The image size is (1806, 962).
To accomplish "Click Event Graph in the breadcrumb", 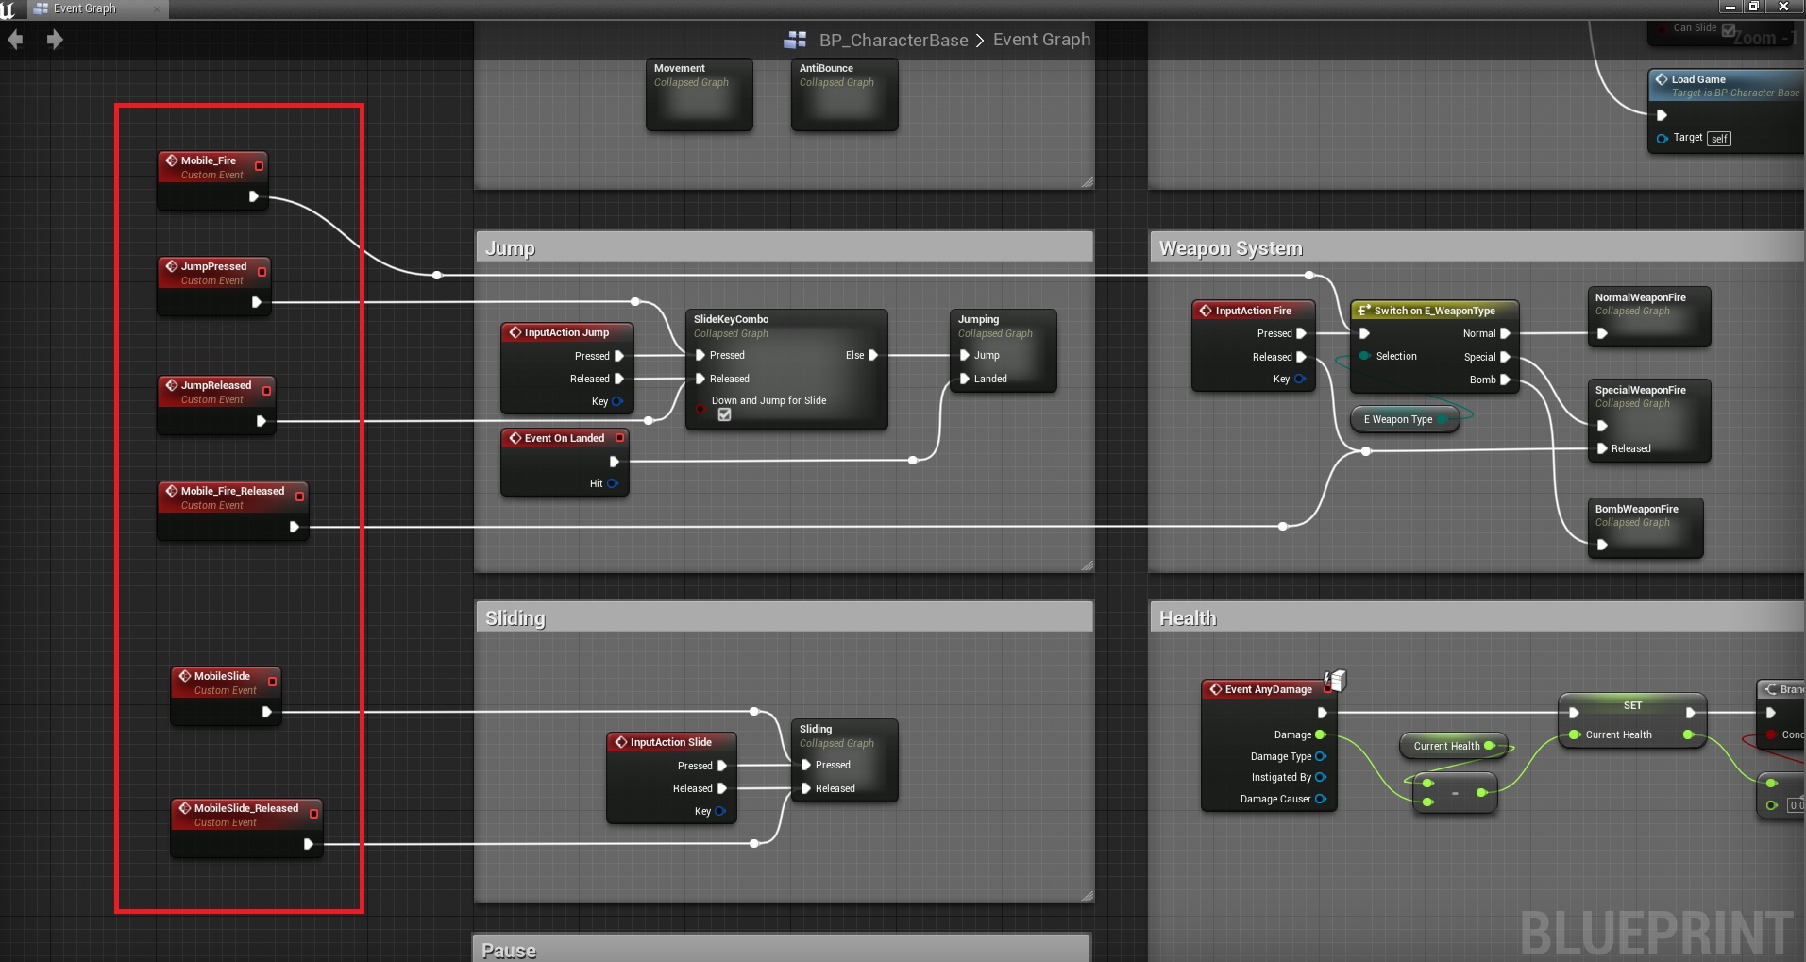I will tap(1041, 40).
